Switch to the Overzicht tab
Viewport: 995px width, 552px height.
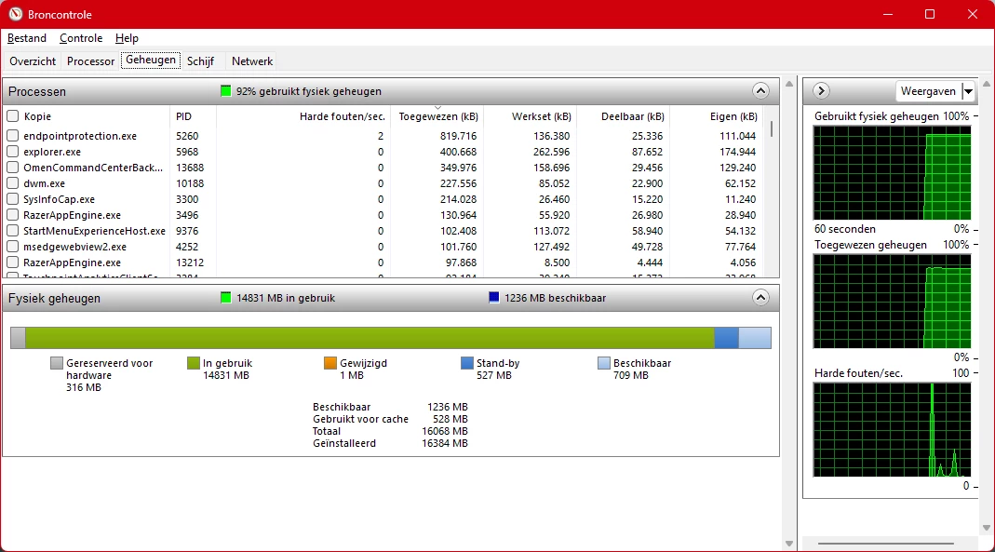(33, 61)
